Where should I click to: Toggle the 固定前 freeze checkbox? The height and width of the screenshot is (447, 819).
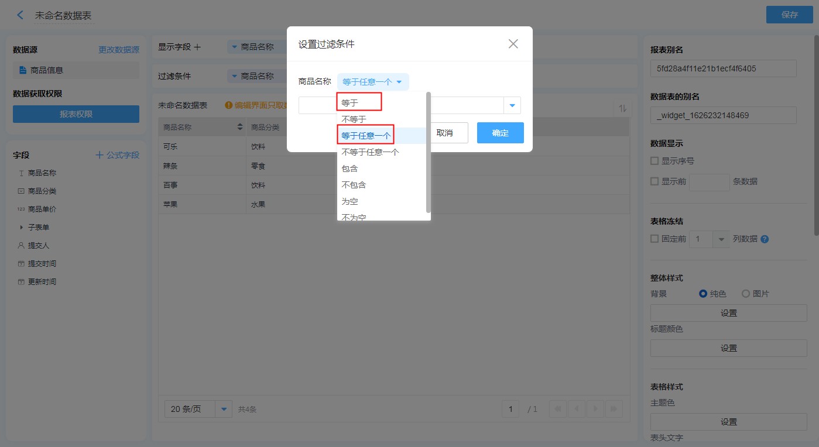[x=654, y=239]
